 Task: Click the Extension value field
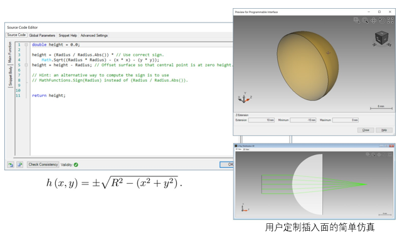(x=262, y=120)
